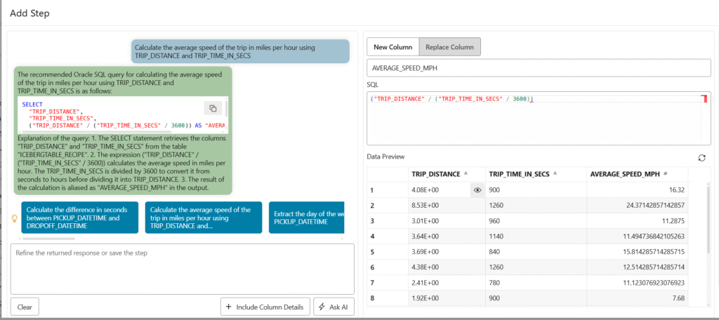The image size is (719, 320).
Task: Switch to the Replace Column option
Action: pos(449,47)
